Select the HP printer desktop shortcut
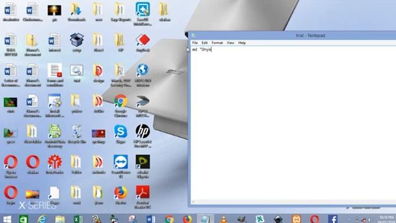The image size is (396, 223). click(143, 131)
